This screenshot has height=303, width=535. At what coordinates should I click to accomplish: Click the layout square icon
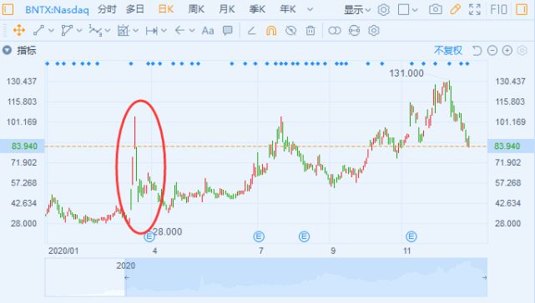click(403, 9)
